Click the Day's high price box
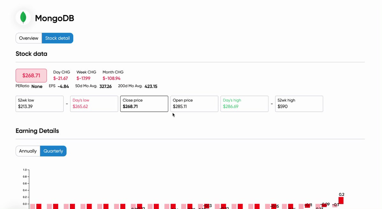The height and width of the screenshot is (209, 382). point(244,104)
